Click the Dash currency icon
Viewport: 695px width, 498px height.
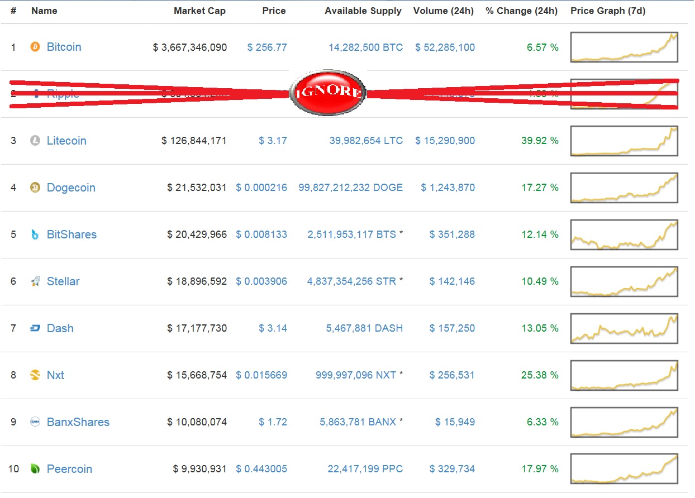click(35, 328)
